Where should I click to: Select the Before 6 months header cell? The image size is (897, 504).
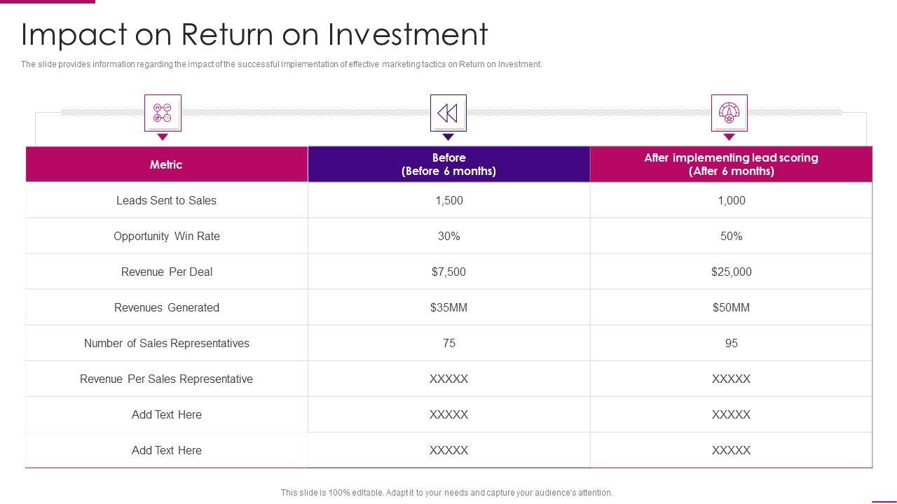tap(448, 164)
